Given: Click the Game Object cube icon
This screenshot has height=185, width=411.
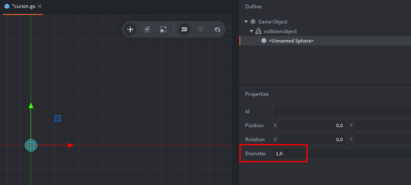Looking at the screenshot, I should coord(253,21).
